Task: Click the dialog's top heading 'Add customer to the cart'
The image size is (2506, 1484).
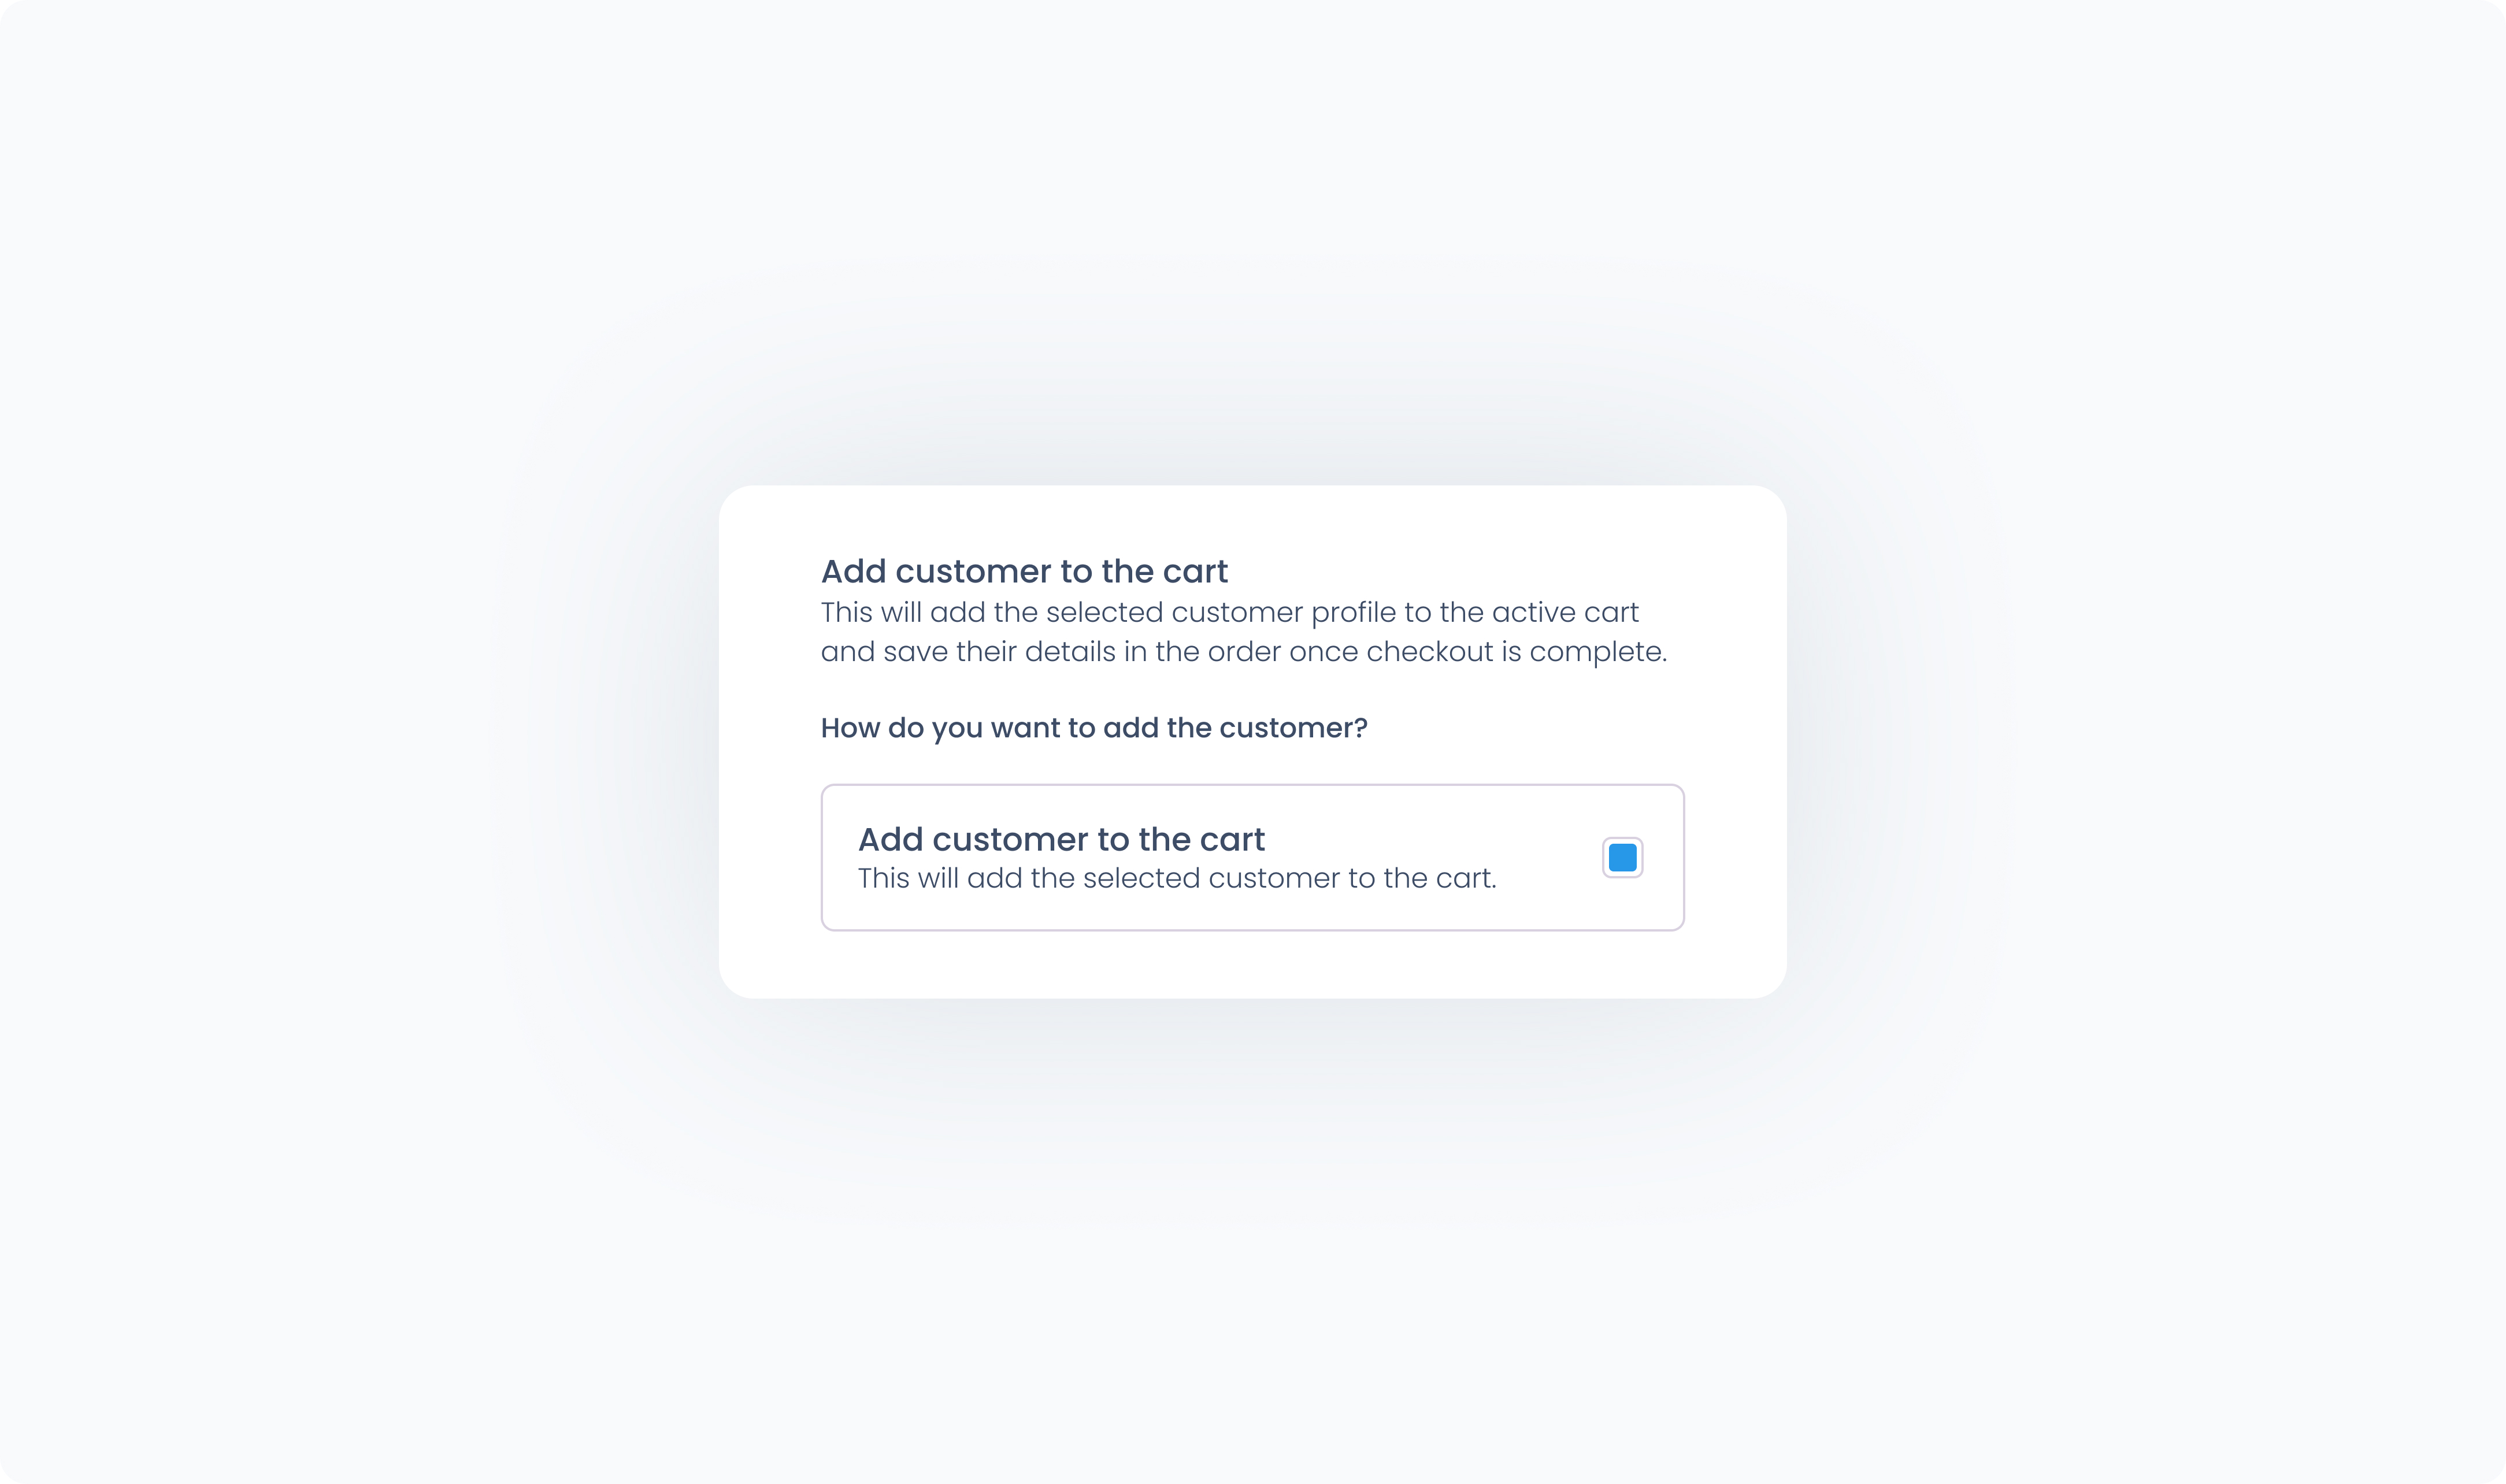Action: 1024,571
